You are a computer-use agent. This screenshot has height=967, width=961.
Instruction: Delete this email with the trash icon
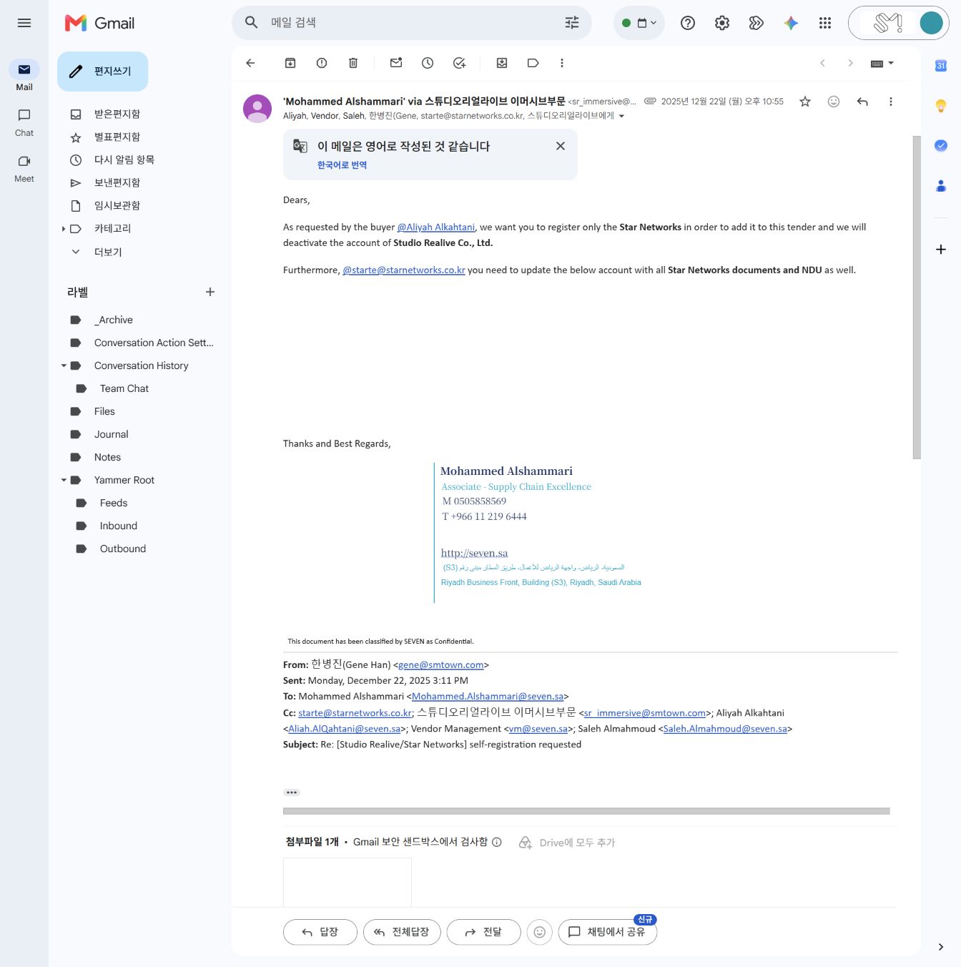point(353,63)
